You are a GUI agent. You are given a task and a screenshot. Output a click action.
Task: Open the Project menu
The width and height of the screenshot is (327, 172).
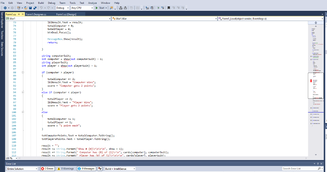pyautogui.click(x=30, y=3)
